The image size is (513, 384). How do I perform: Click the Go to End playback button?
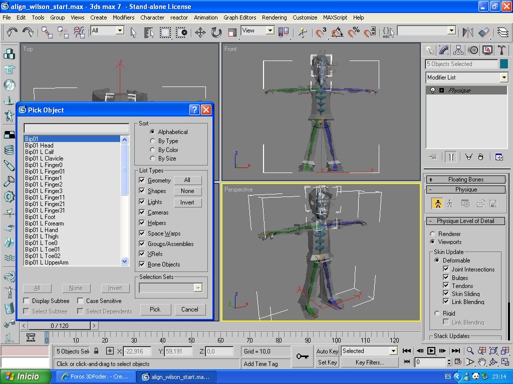point(456,350)
